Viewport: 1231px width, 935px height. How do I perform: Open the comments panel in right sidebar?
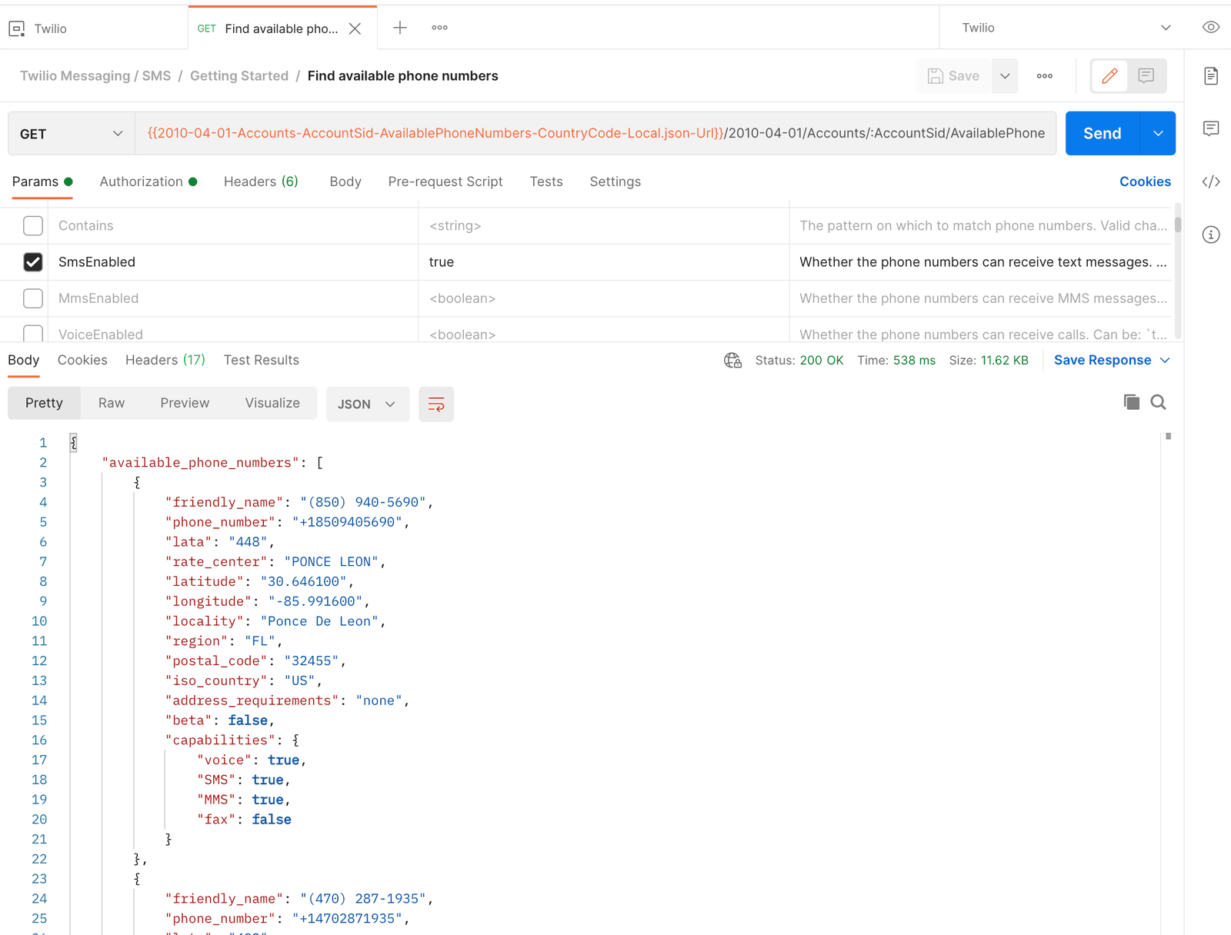[1210, 128]
